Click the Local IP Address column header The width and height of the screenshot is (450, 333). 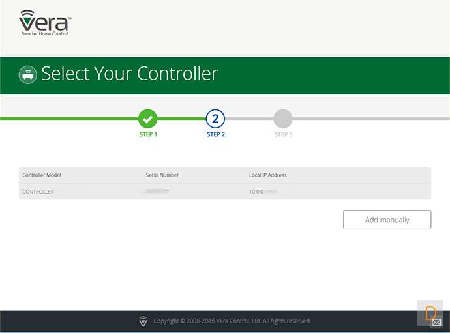coord(268,175)
